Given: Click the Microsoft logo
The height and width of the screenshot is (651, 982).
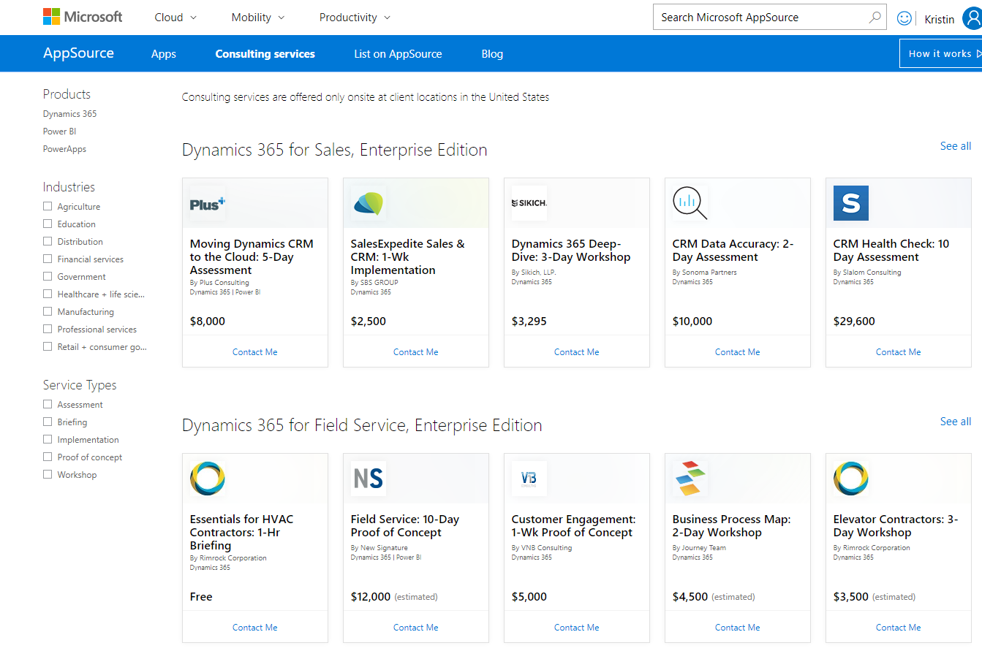Looking at the screenshot, I should point(83,17).
